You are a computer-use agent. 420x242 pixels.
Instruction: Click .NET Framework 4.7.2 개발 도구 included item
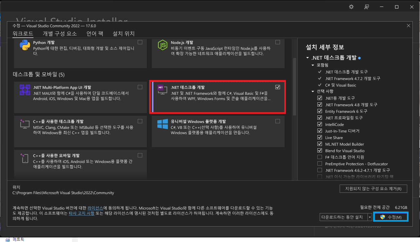coord(353,78)
